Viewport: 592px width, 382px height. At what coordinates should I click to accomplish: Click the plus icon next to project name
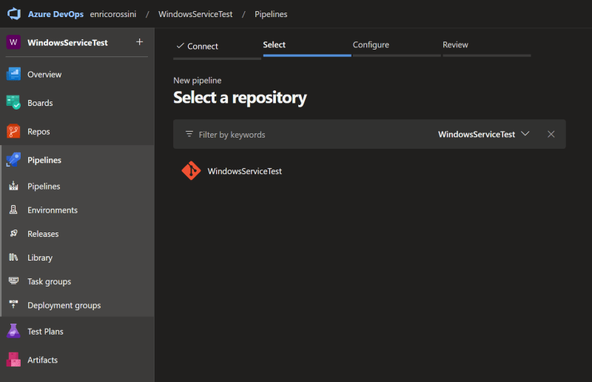pos(139,42)
